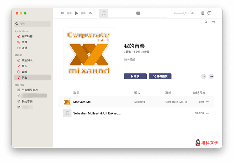Open the AirPlay device picker icon
The width and height of the screenshot is (234, 163).
click(x=202, y=13)
